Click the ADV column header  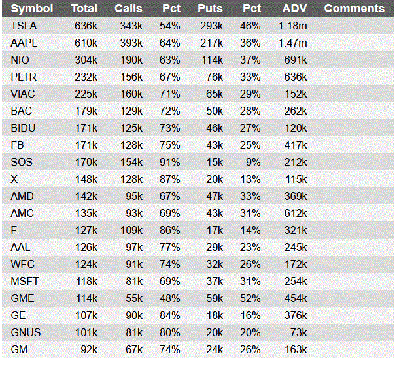tap(295, 9)
